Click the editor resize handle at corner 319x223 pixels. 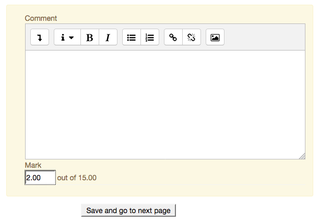click(302, 156)
